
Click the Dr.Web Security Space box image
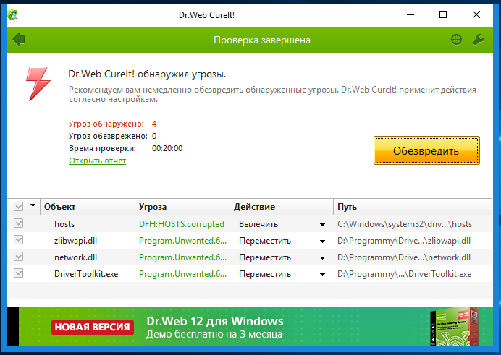coord(454,328)
